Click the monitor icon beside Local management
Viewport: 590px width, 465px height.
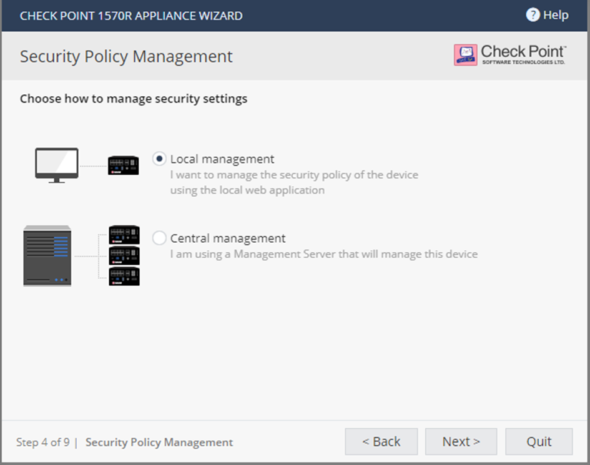point(57,165)
